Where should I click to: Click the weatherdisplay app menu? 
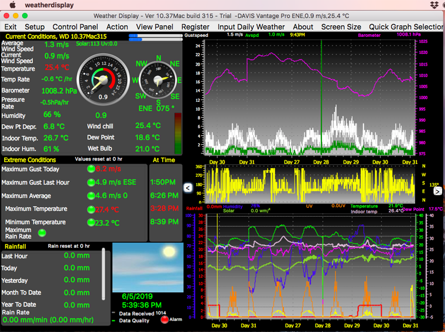49,5
